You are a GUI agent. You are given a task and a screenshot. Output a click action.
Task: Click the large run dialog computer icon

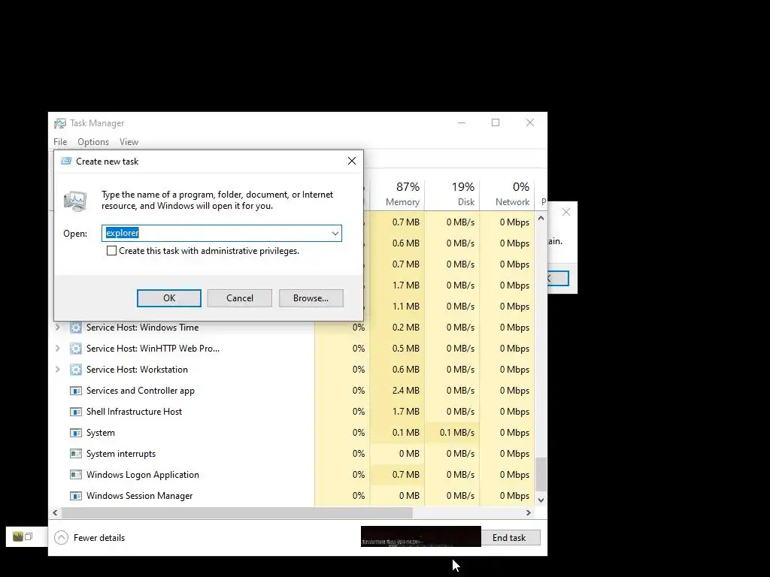pos(76,201)
